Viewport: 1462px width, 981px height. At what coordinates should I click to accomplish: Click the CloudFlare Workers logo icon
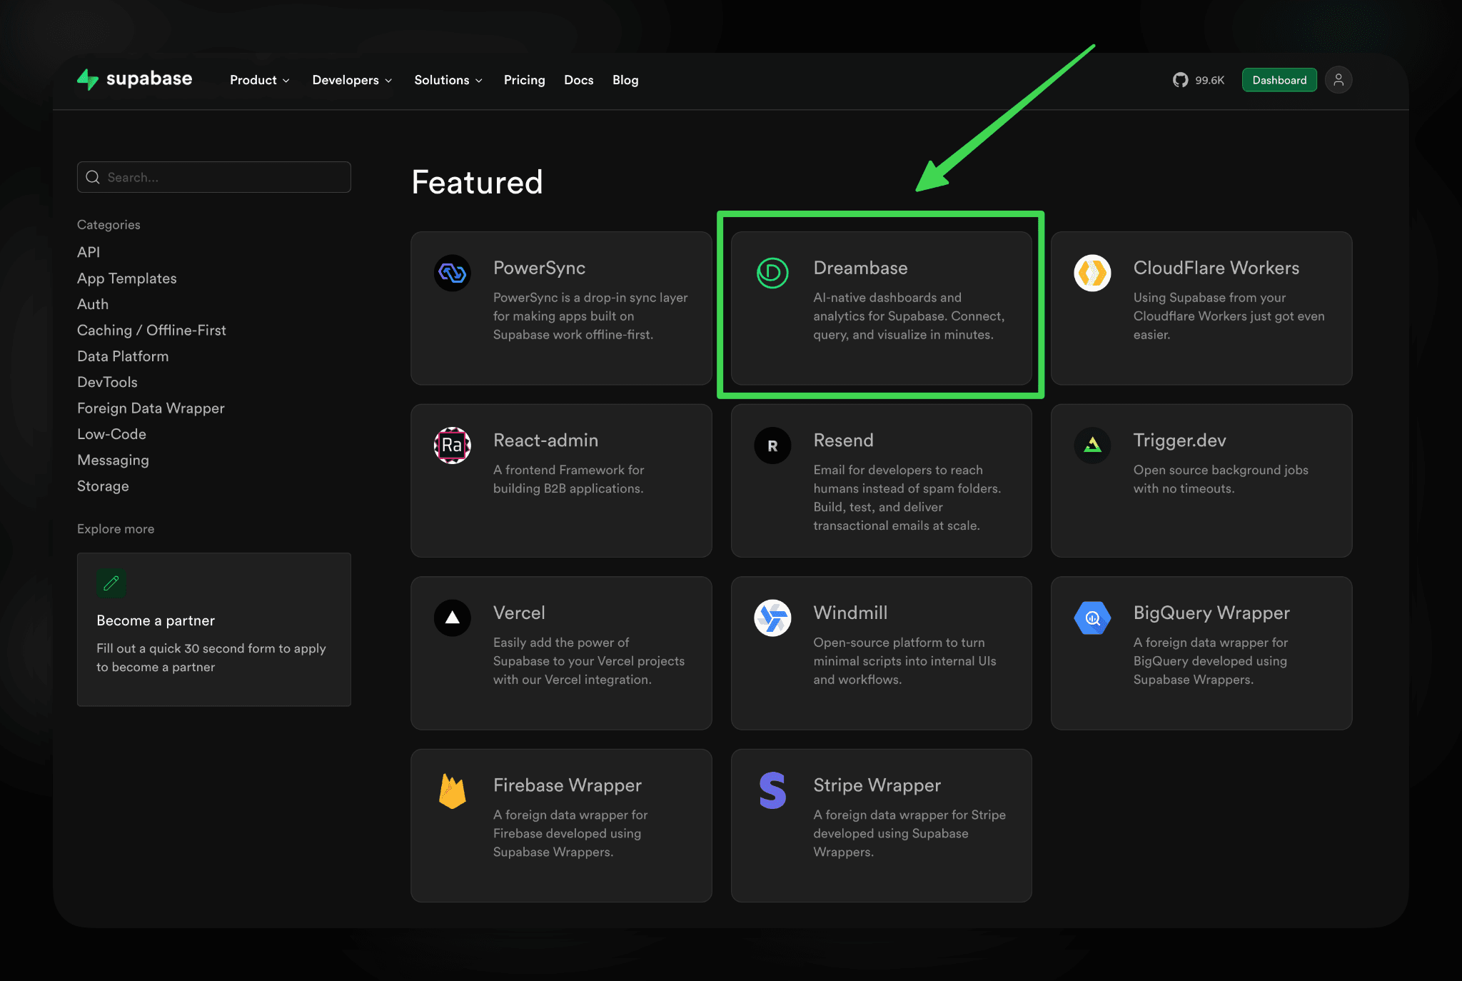[x=1092, y=273]
